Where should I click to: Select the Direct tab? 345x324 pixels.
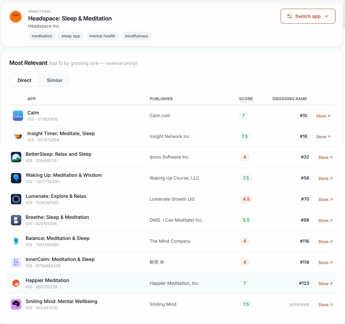click(24, 80)
